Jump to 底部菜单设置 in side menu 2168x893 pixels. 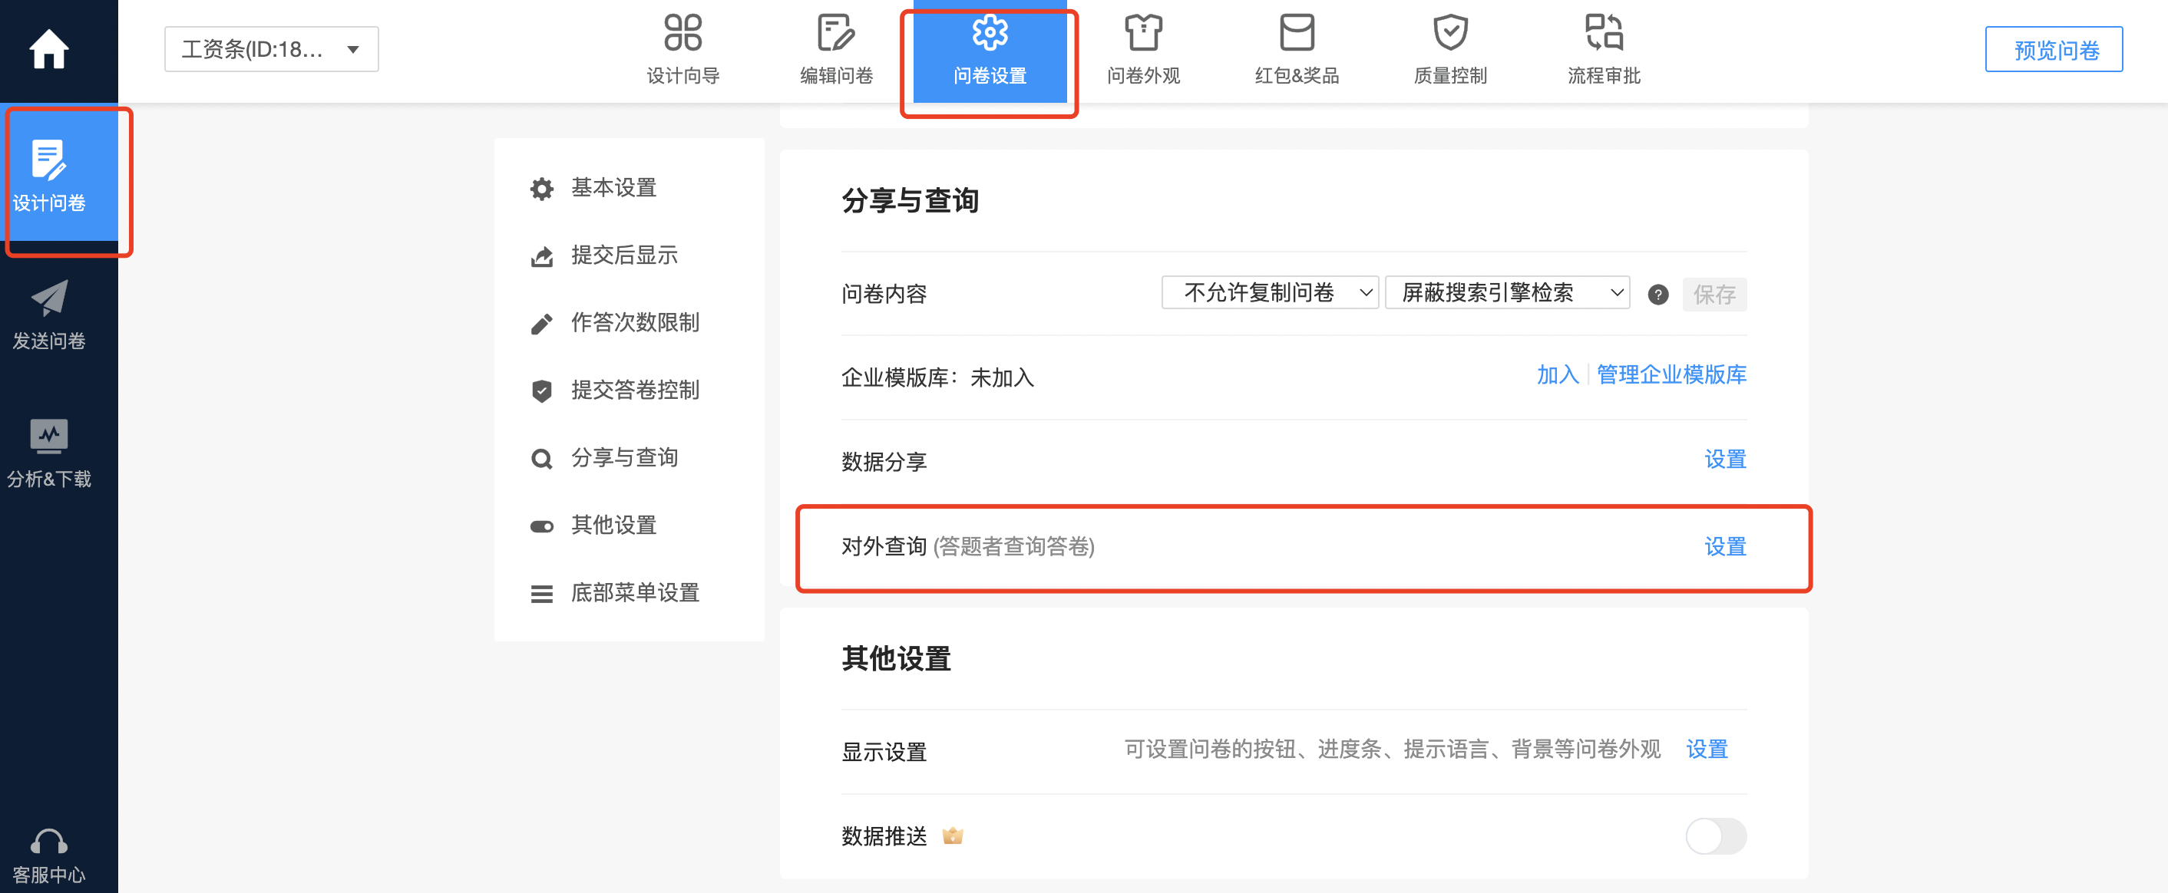click(x=636, y=593)
